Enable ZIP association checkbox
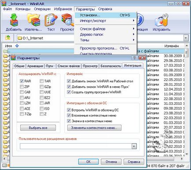This screenshot has height=170, width=191. 22,87
